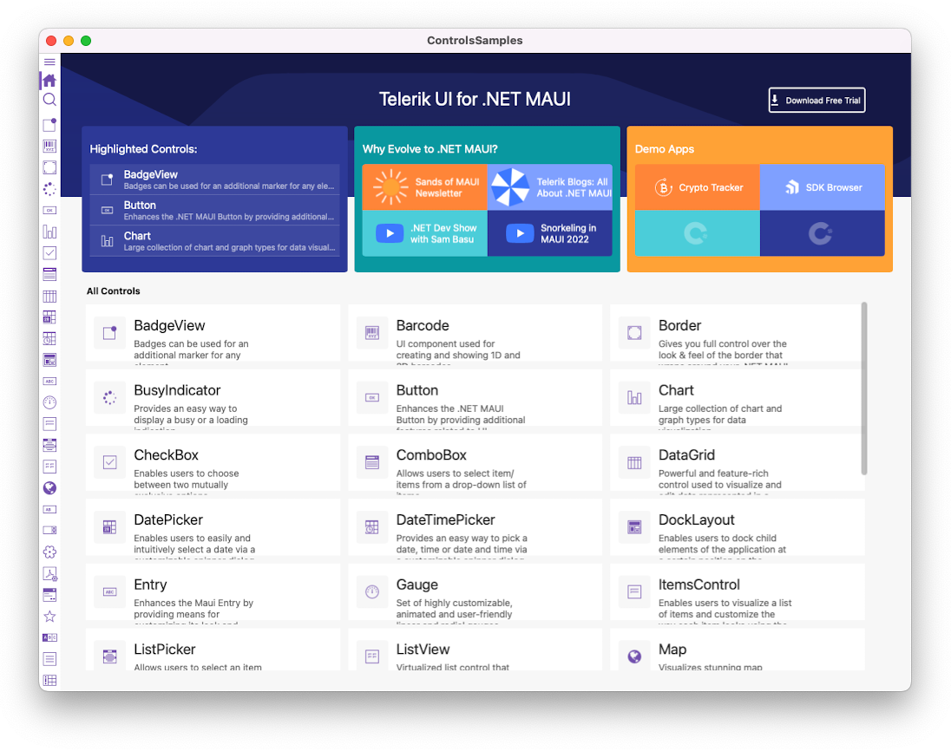Screen dimensions: 951x751
Task: Select the DateTimePicker clock-grid icon in sidebar
Action: (x=49, y=338)
